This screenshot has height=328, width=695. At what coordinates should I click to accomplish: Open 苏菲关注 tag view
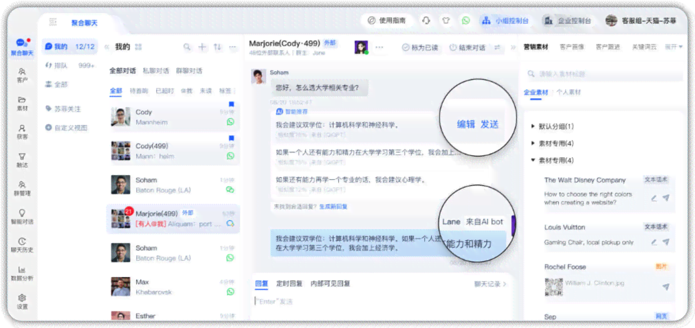point(63,108)
